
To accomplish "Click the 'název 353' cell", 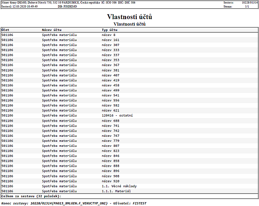I will coord(110,60).
